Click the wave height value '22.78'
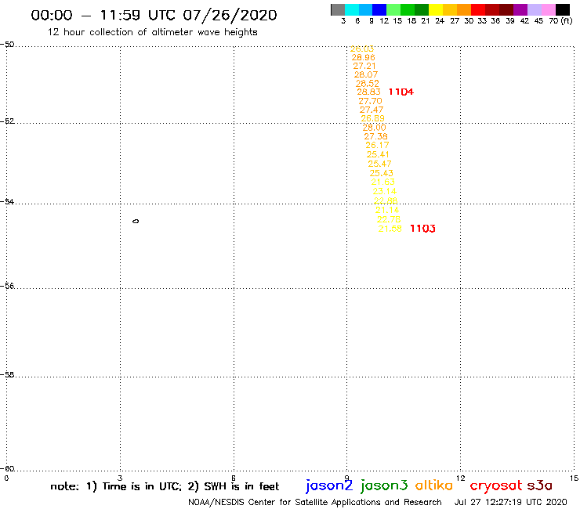Image resolution: width=580 pixels, height=509 pixels. [x=389, y=219]
